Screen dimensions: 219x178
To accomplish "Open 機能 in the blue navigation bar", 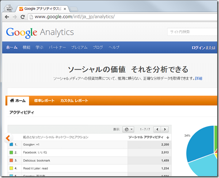I will pos(27,47).
